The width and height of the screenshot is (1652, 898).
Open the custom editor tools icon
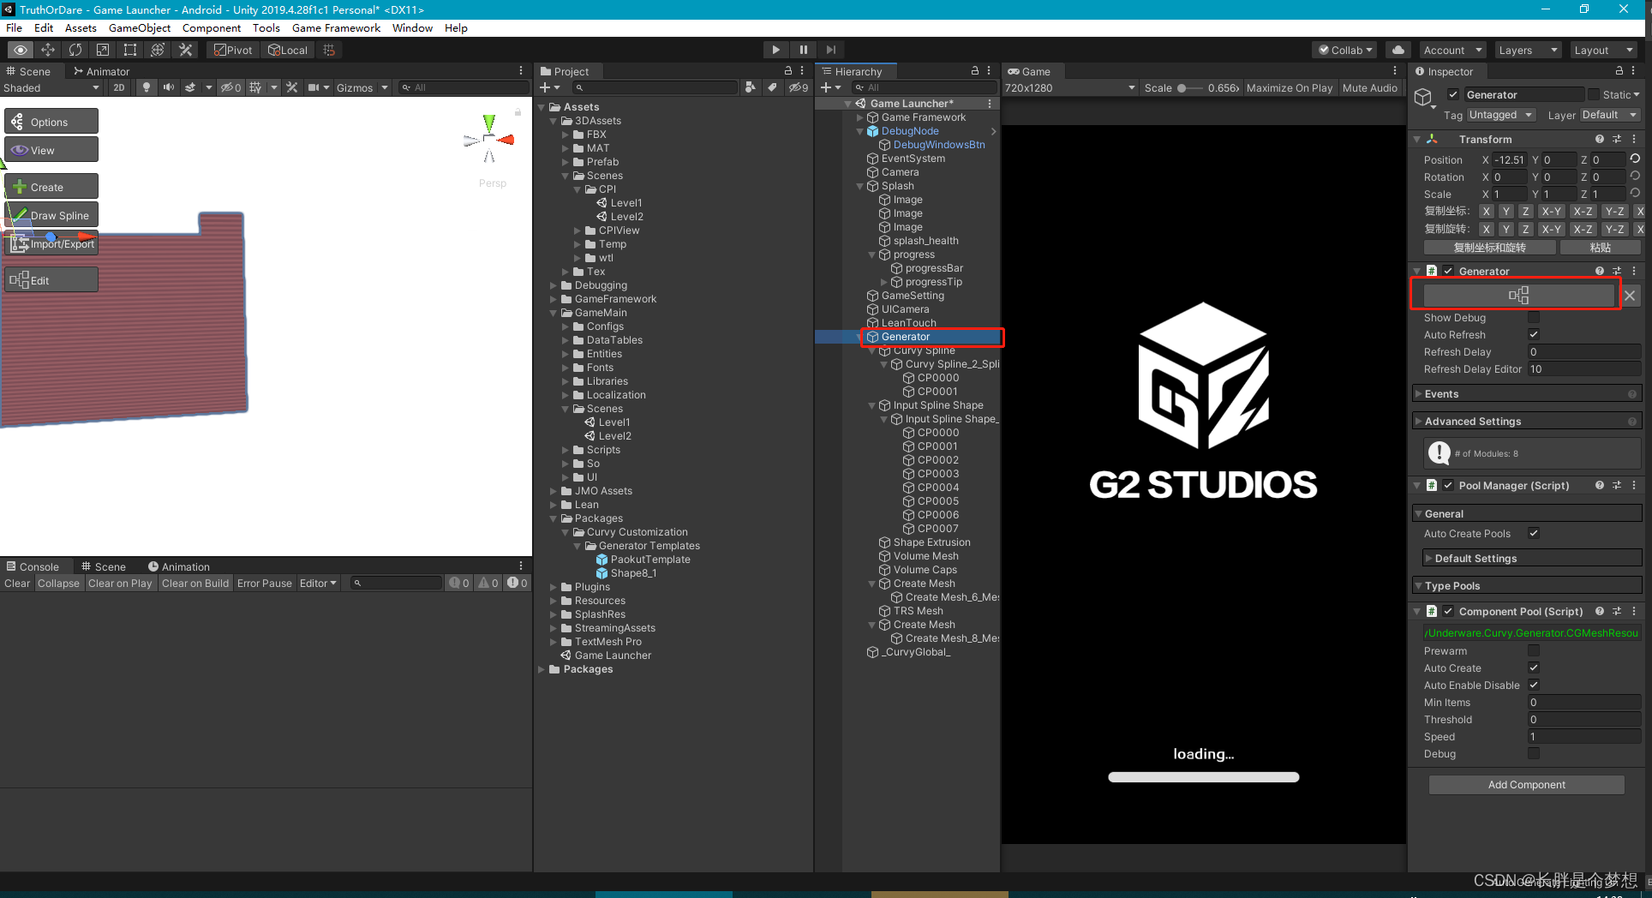pyautogui.click(x=185, y=50)
